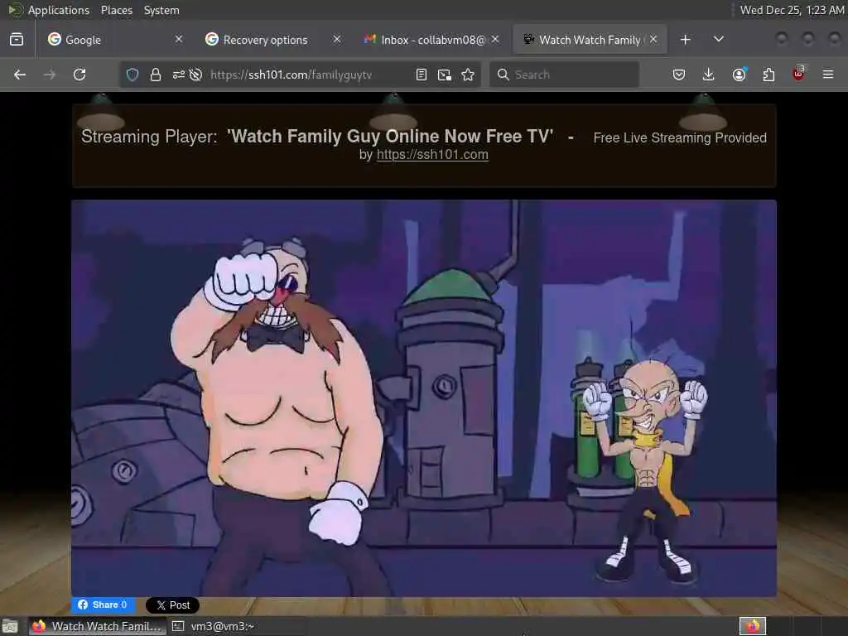Open the System menu

coord(161,10)
